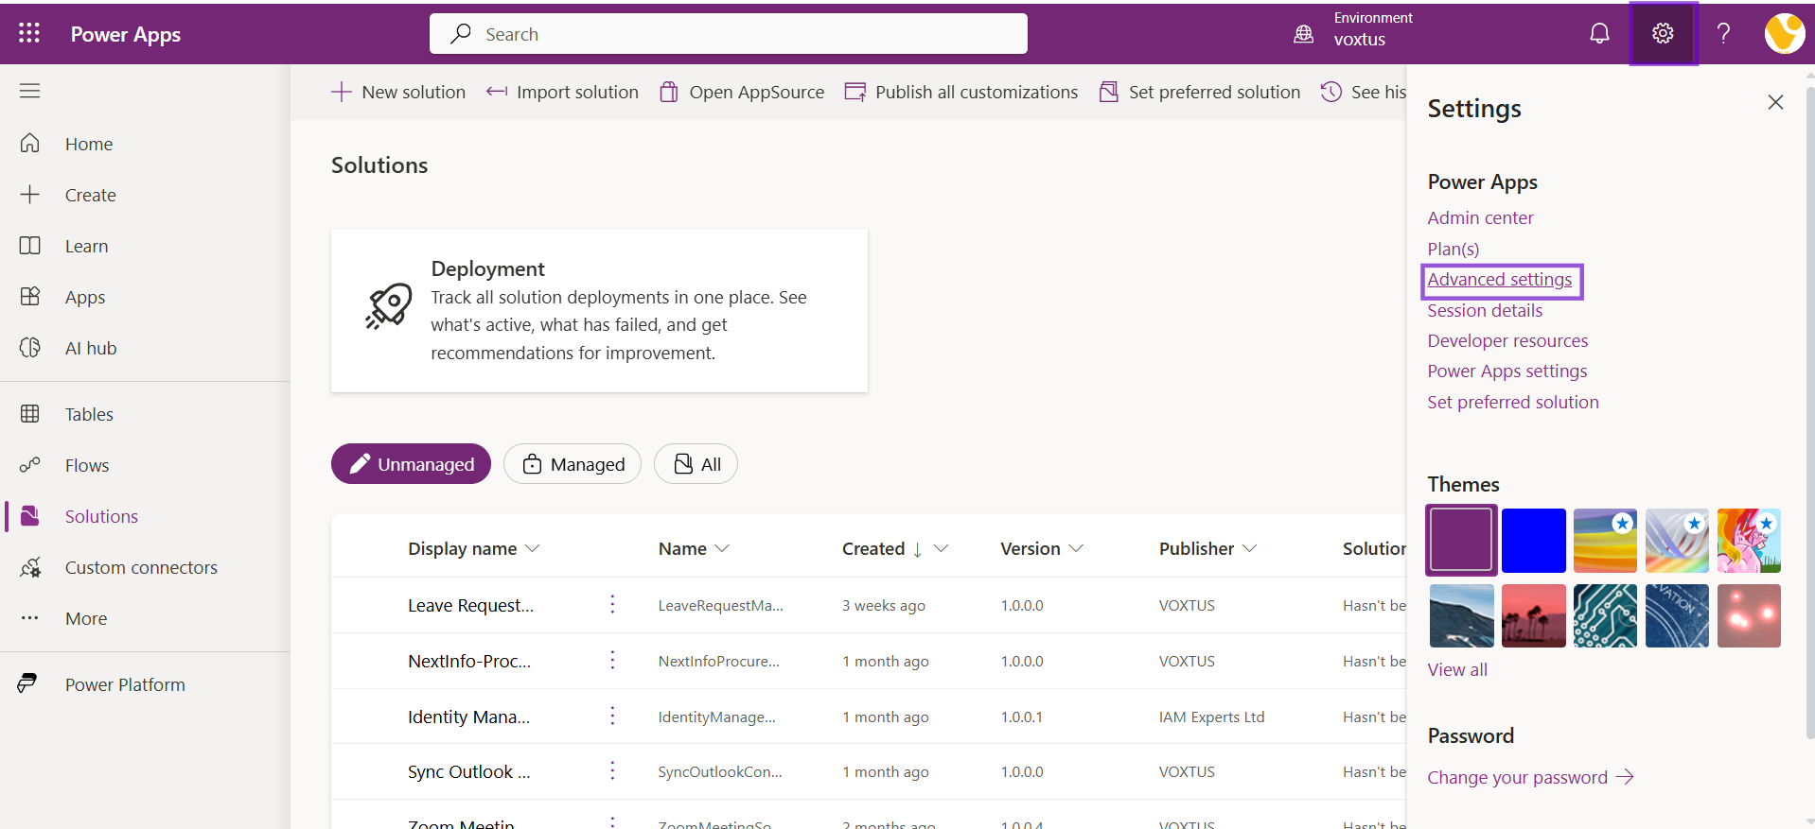
Task: Open the Environment voxtus selector
Action: pos(1353,30)
